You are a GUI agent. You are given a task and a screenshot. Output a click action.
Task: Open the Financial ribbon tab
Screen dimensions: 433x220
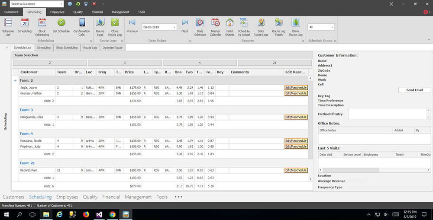(97, 12)
